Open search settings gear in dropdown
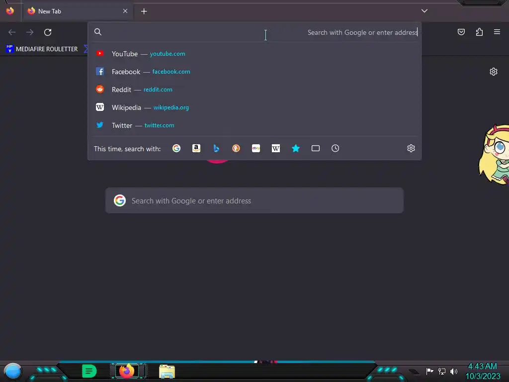This screenshot has height=382, width=509. click(411, 148)
